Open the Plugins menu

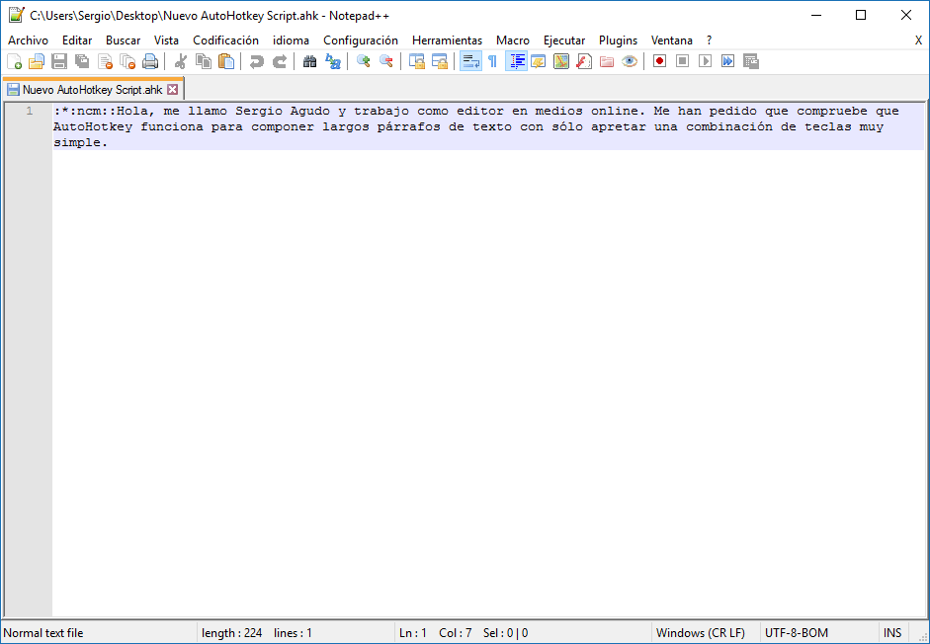pos(618,40)
